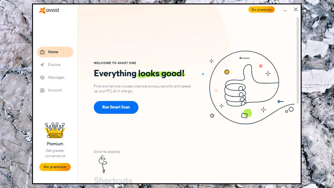Image resolution: width=334 pixels, height=188 pixels.
Task: Click the Explore arrow icon
Action: click(42, 65)
